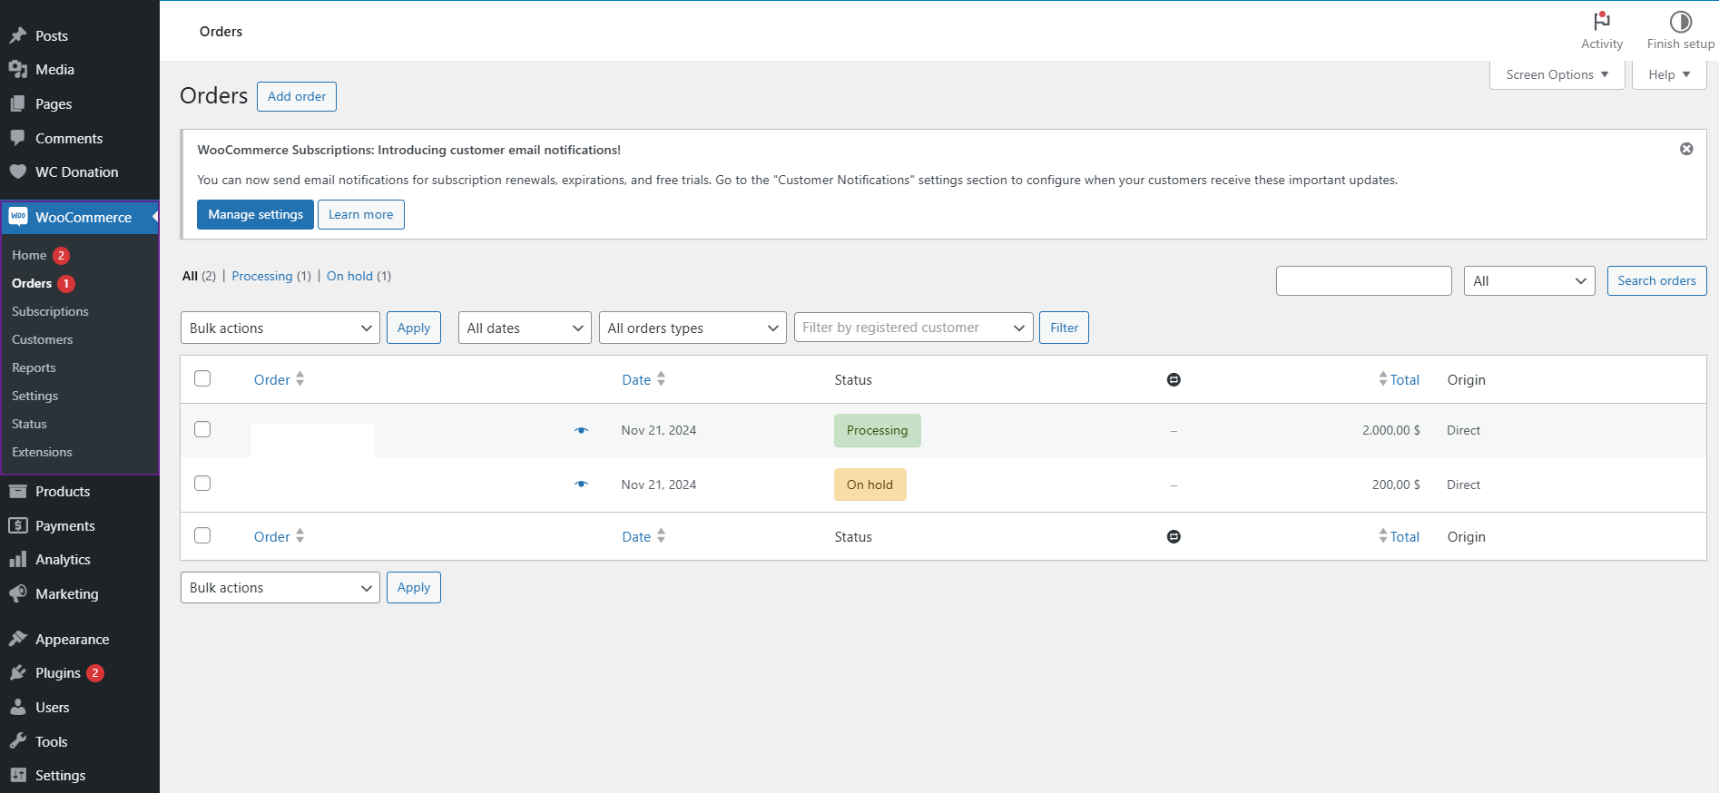
Task: Open the Activity flag icon
Action: click(x=1602, y=21)
